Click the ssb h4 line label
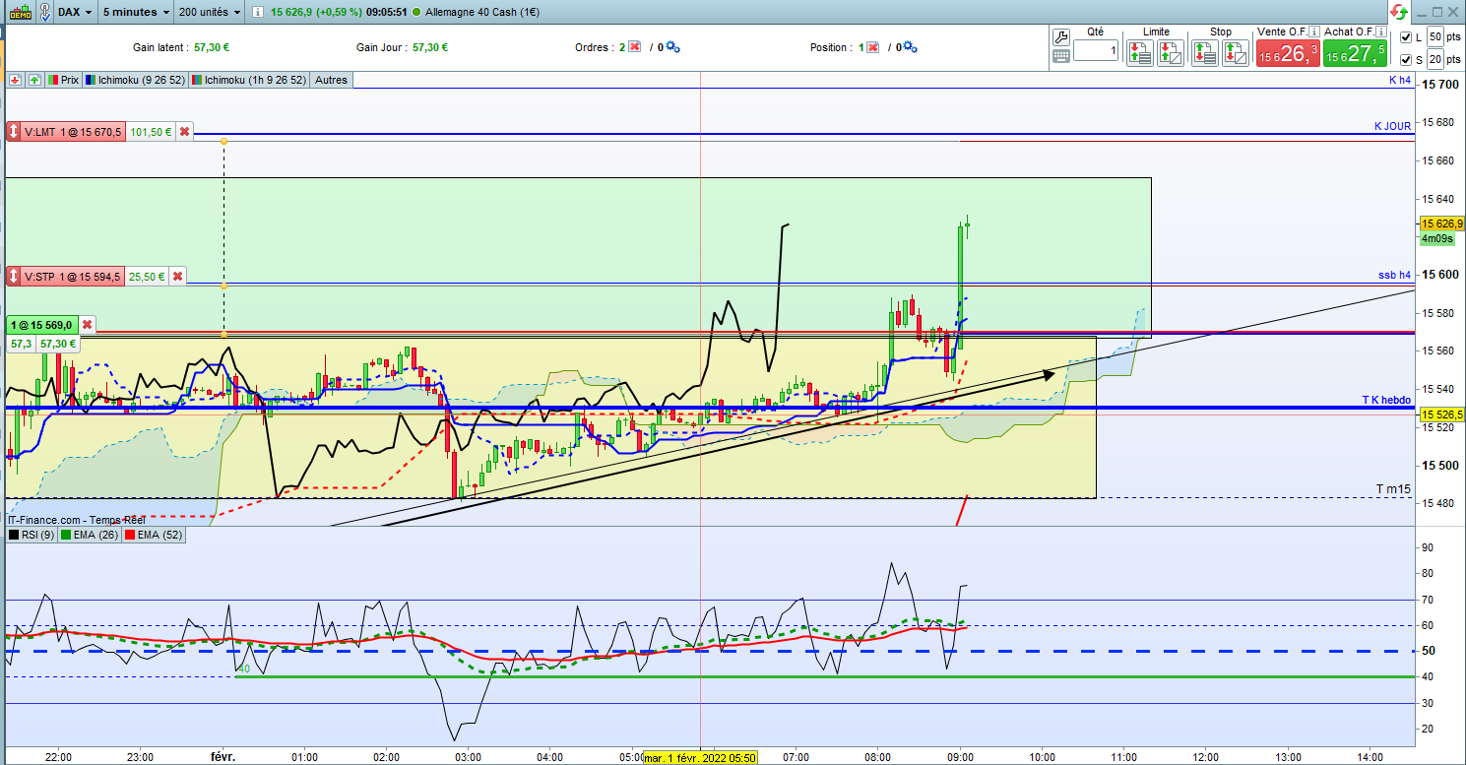 tap(1395, 275)
